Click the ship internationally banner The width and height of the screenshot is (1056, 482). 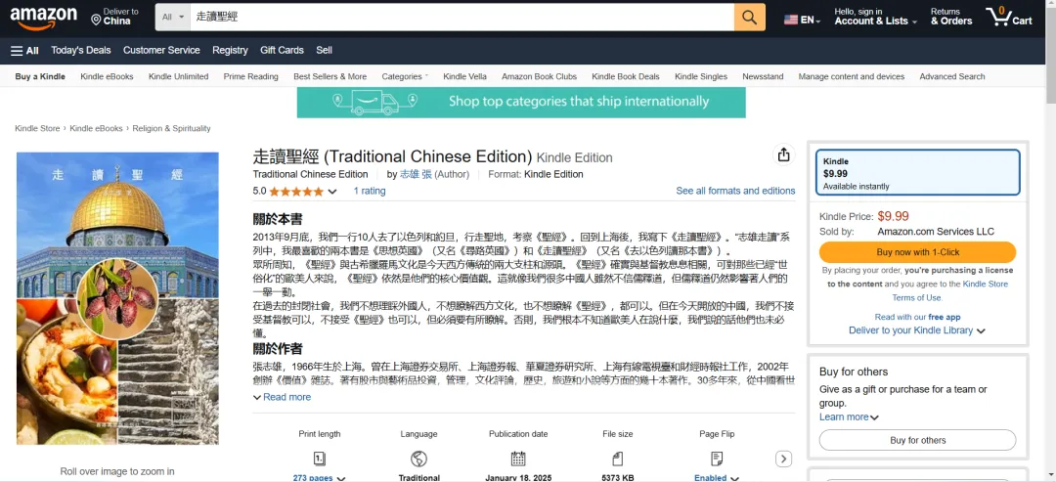pos(521,103)
